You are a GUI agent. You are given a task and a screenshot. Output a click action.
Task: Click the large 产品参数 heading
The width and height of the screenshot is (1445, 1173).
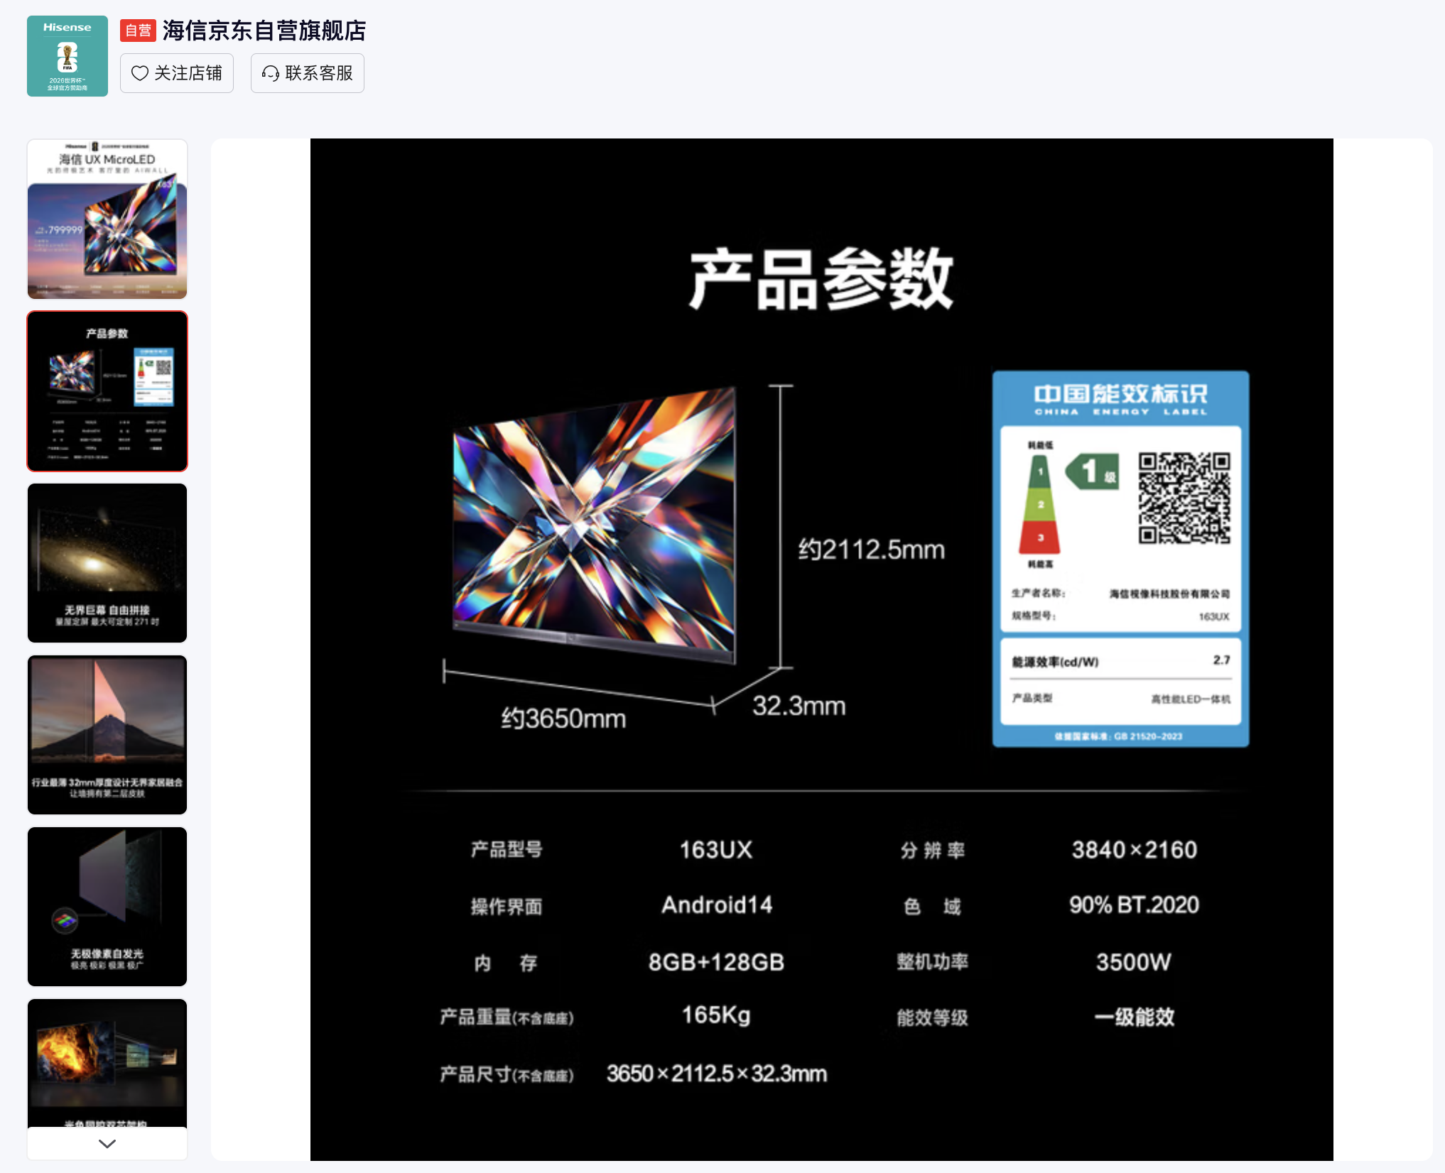click(x=821, y=279)
